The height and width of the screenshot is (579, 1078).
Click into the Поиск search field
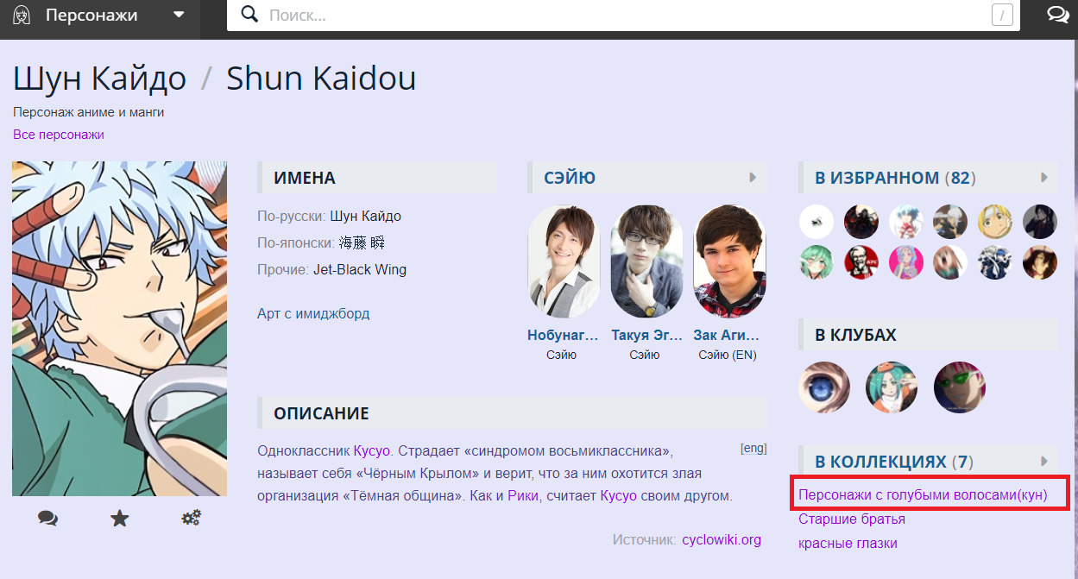click(621, 15)
